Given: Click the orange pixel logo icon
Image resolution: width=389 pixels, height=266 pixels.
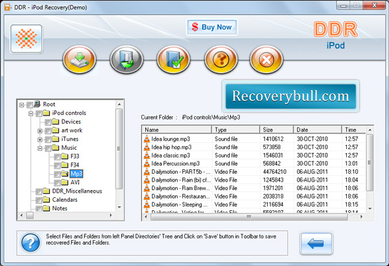Looking at the screenshot, I should 27,39.
